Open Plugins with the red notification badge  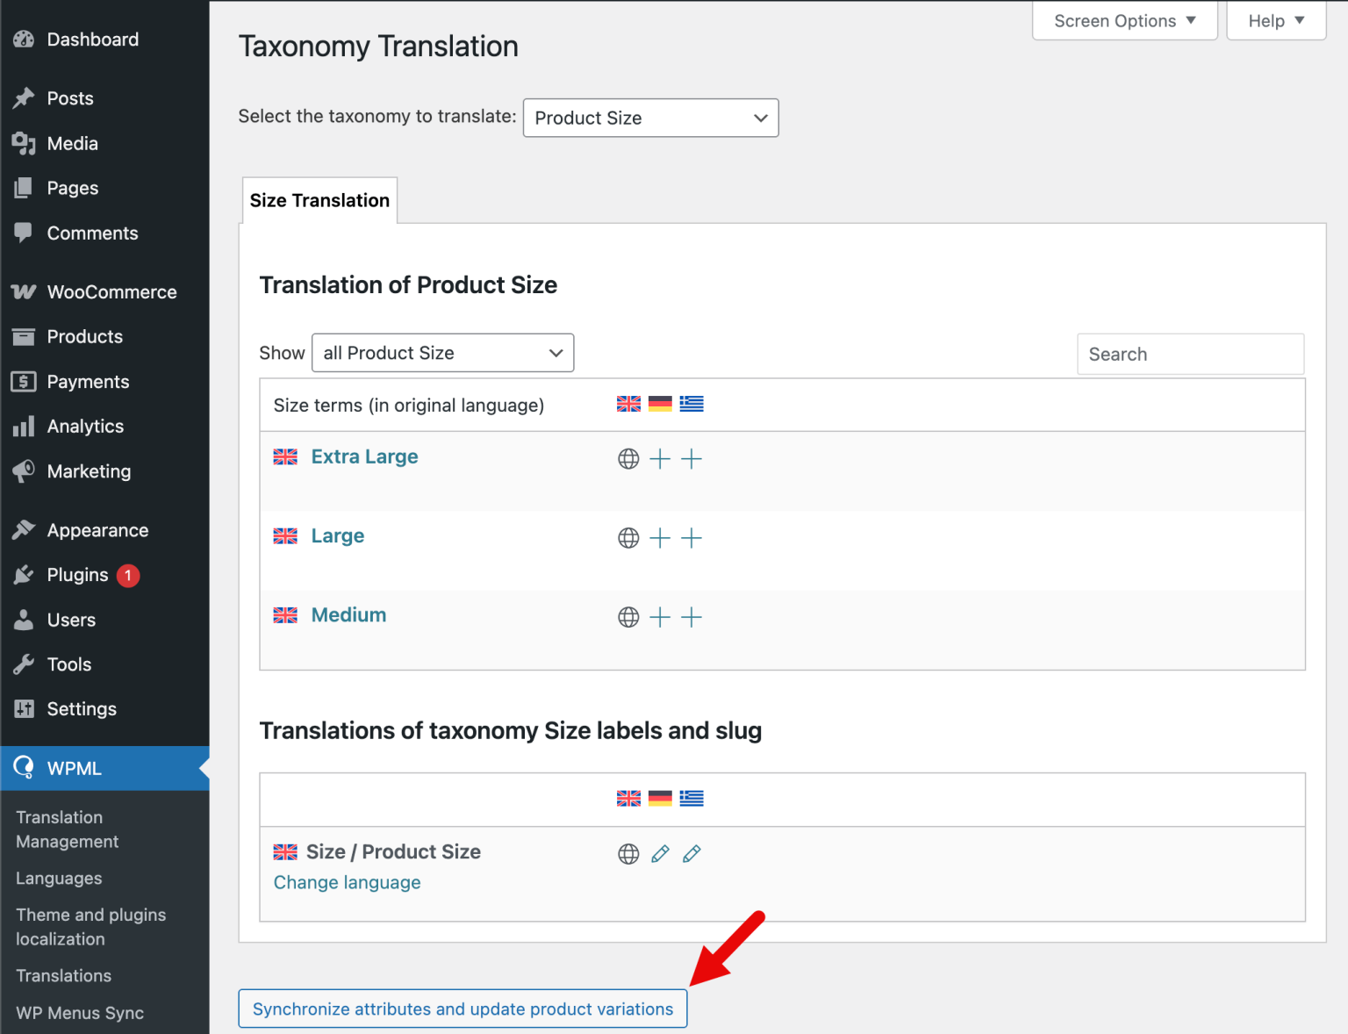pos(77,575)
